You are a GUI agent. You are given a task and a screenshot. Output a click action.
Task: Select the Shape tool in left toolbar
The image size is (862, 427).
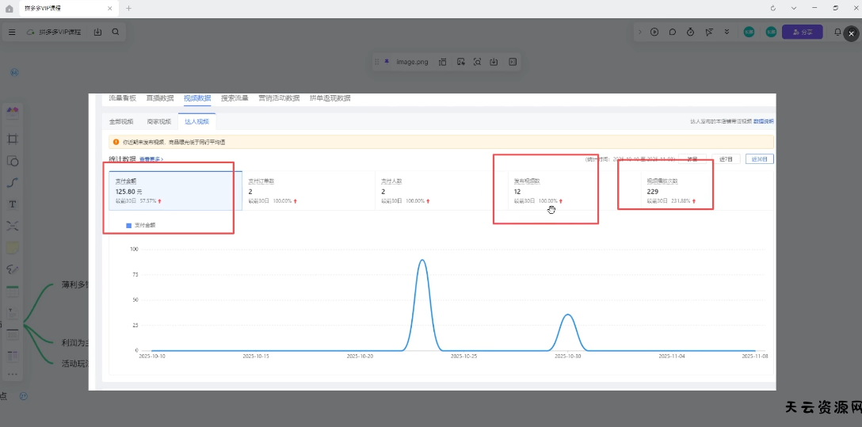(x=13, y=161)
